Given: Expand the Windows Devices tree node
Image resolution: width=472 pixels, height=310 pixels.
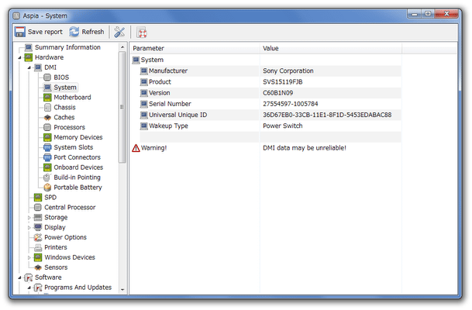Looking at the screenshot, I should pos(29,257).
